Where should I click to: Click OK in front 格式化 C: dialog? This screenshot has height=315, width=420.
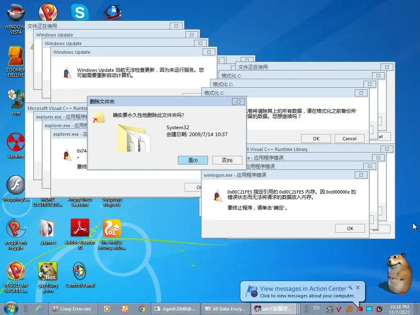pos(316,139)
